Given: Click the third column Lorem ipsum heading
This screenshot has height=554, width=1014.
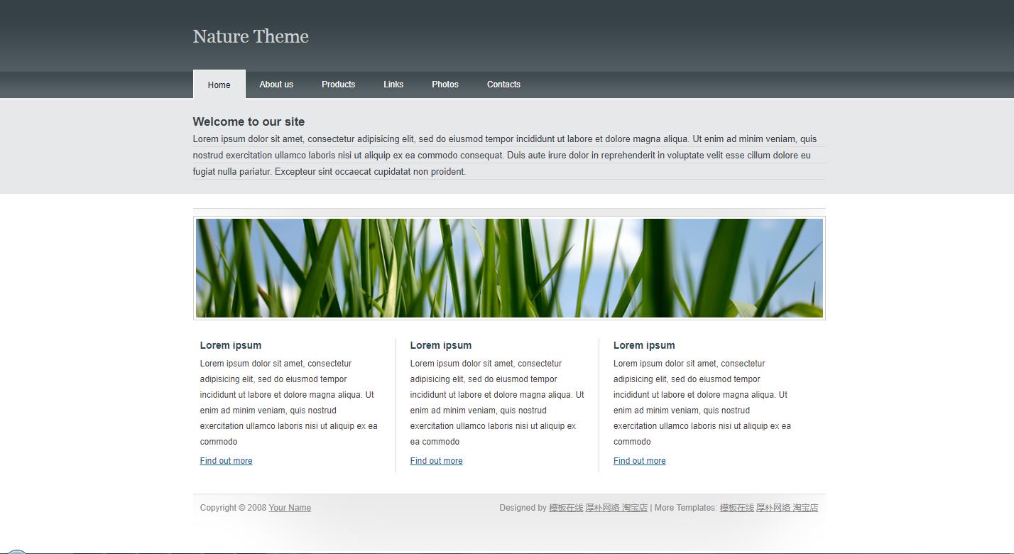Looking at the screenshot, I should click(x=644, y=345).
